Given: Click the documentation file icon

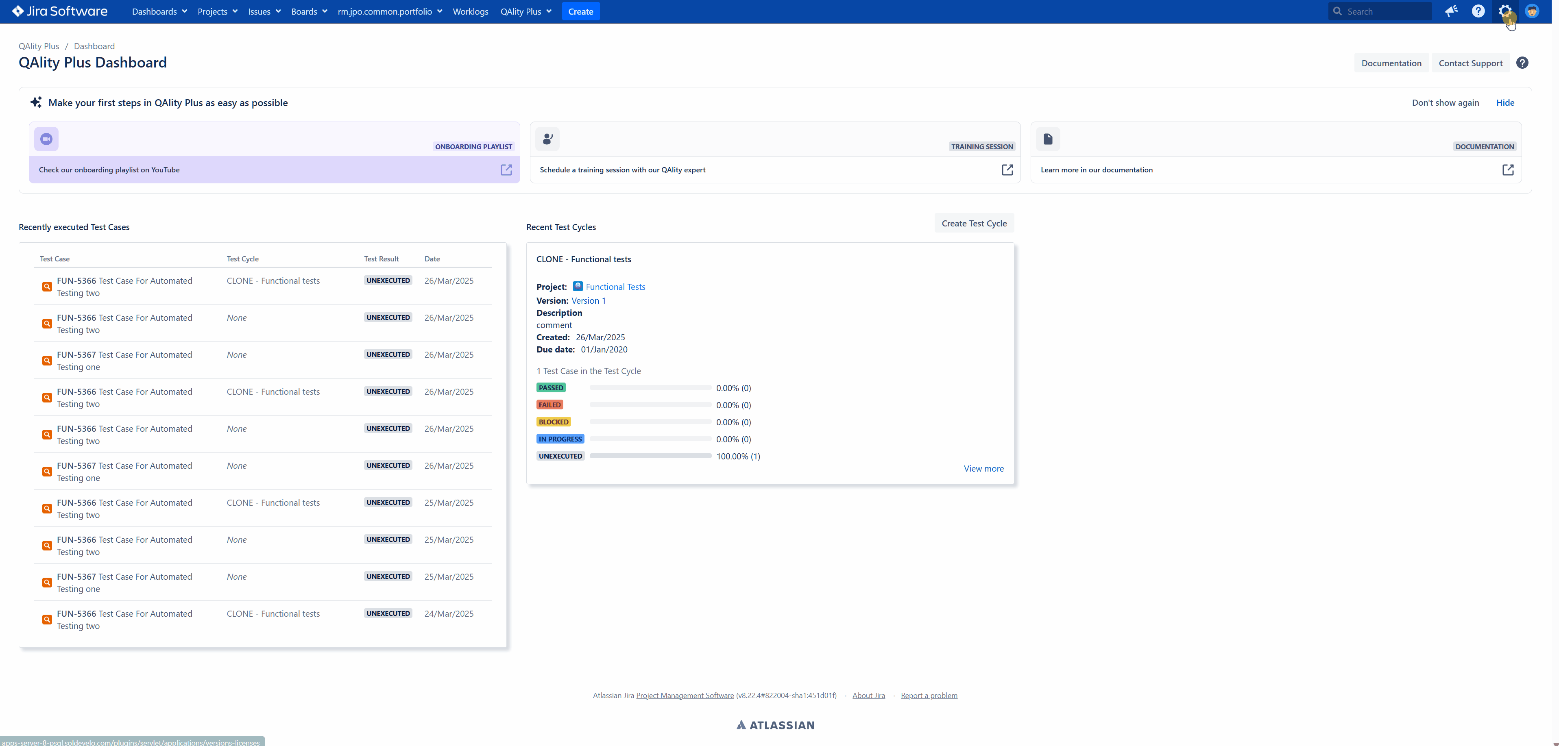Looking at the screenshot, I should click(1048, 139).
